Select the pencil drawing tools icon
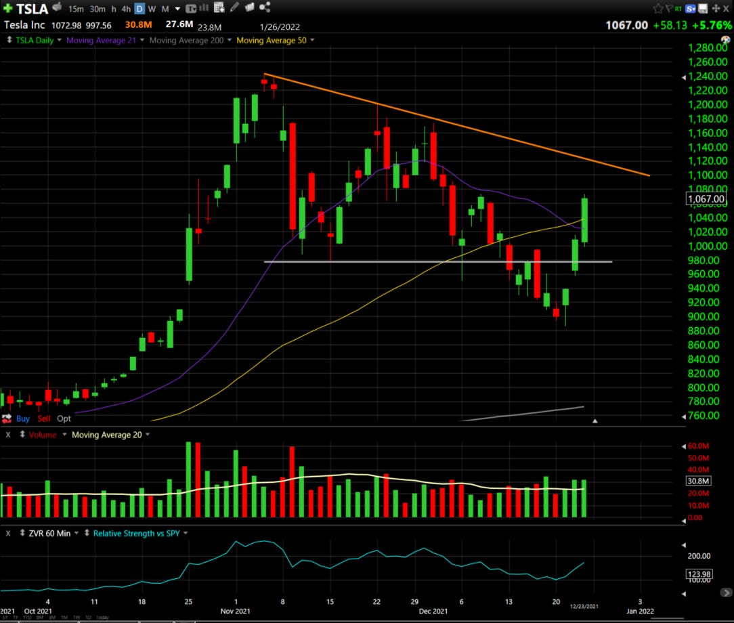734x623 pixels. 234,7
